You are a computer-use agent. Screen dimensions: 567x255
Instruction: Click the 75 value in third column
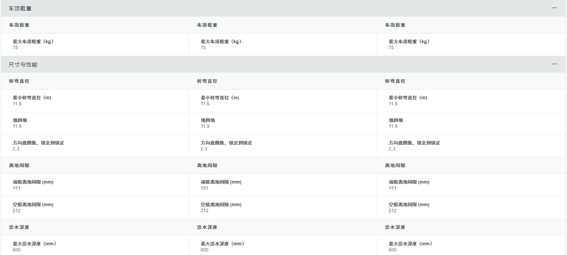[x=391, y=47]
